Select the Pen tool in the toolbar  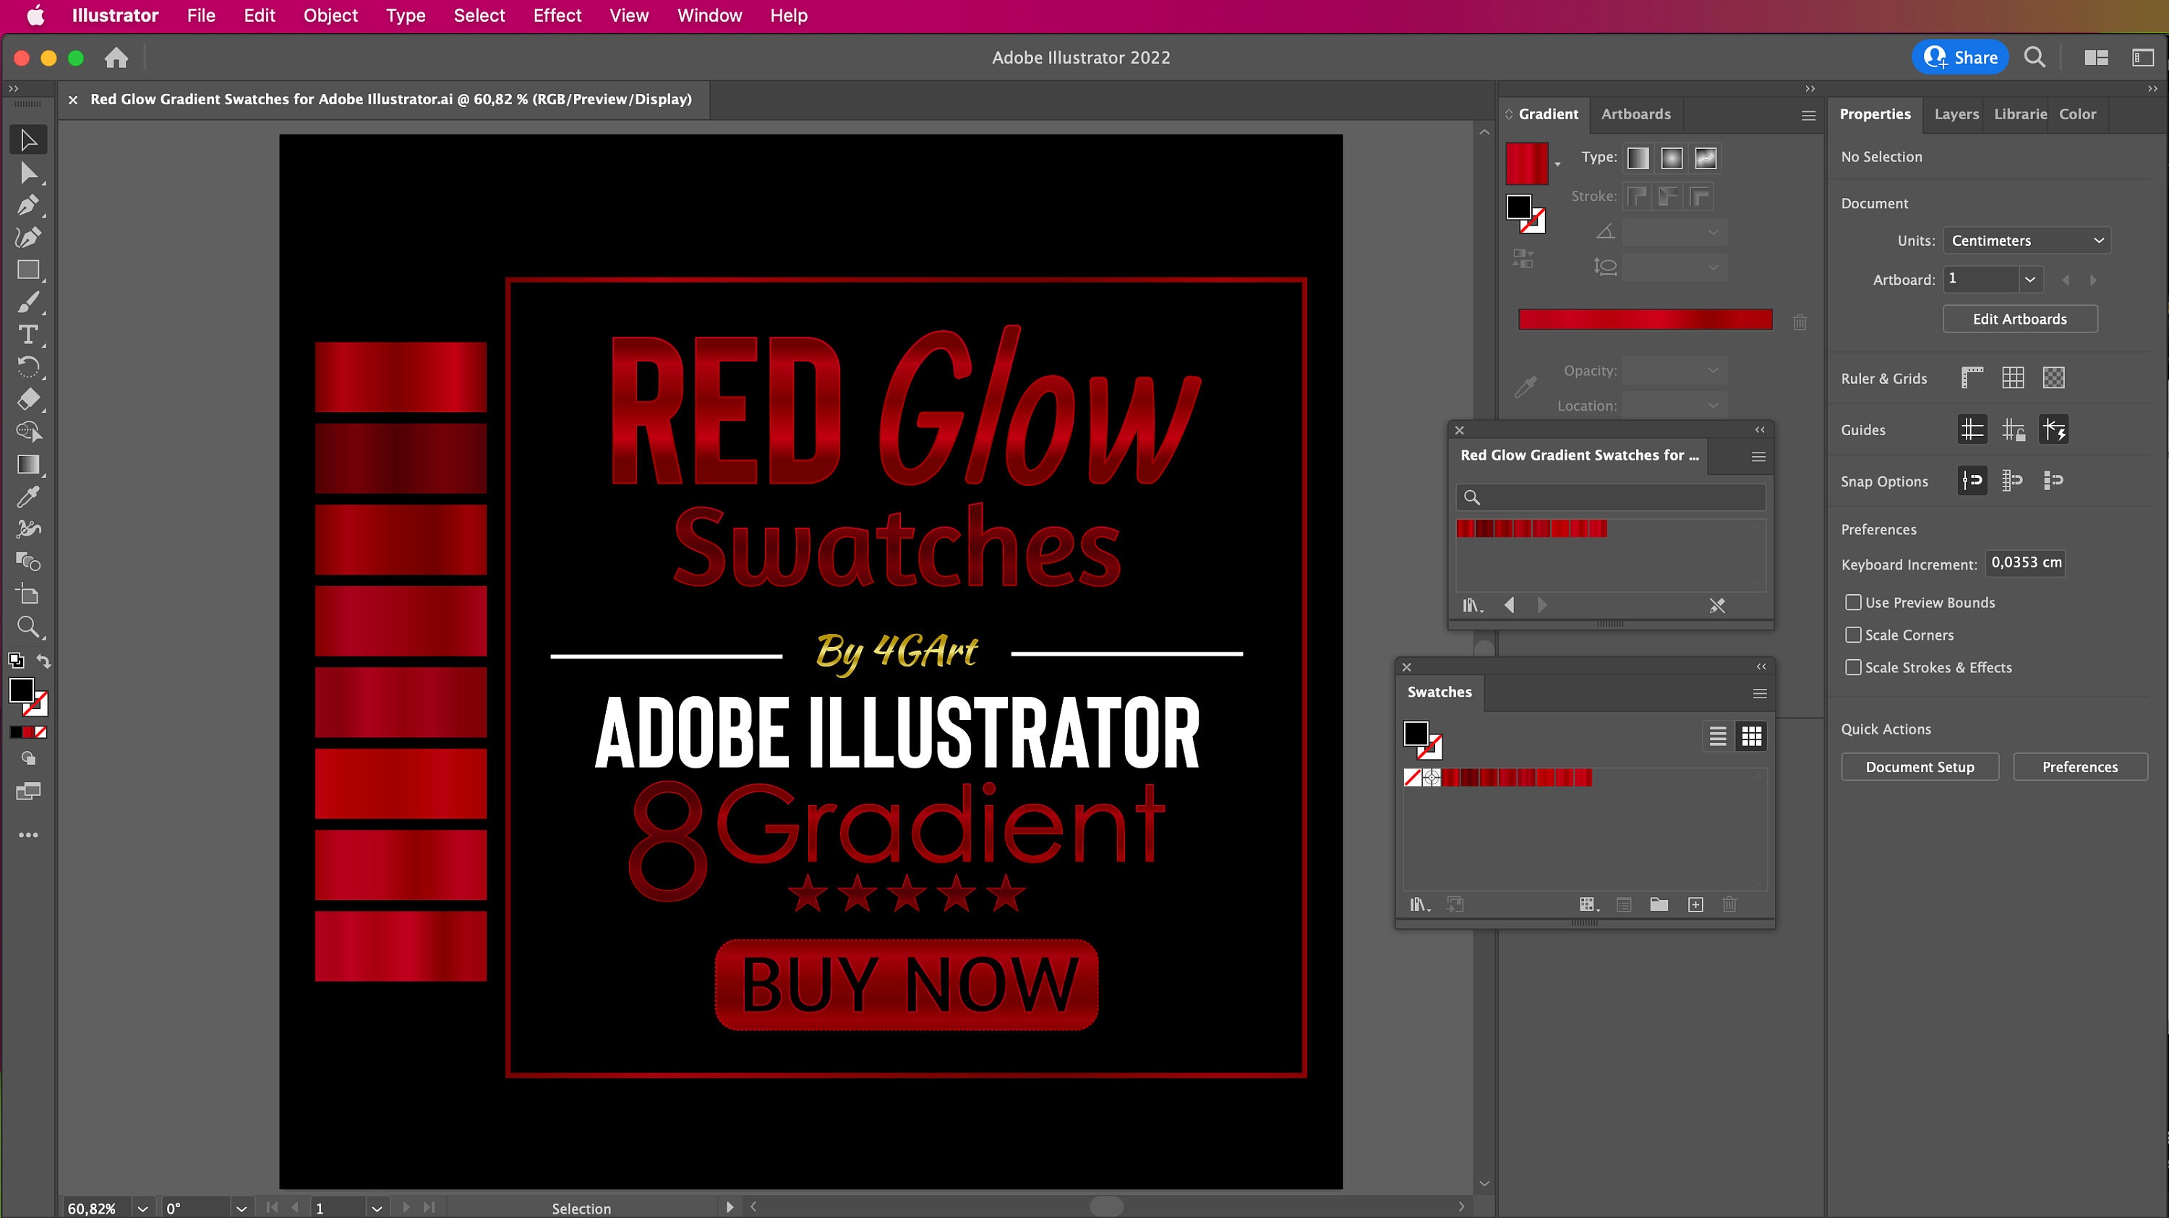[x=27, y=205]
